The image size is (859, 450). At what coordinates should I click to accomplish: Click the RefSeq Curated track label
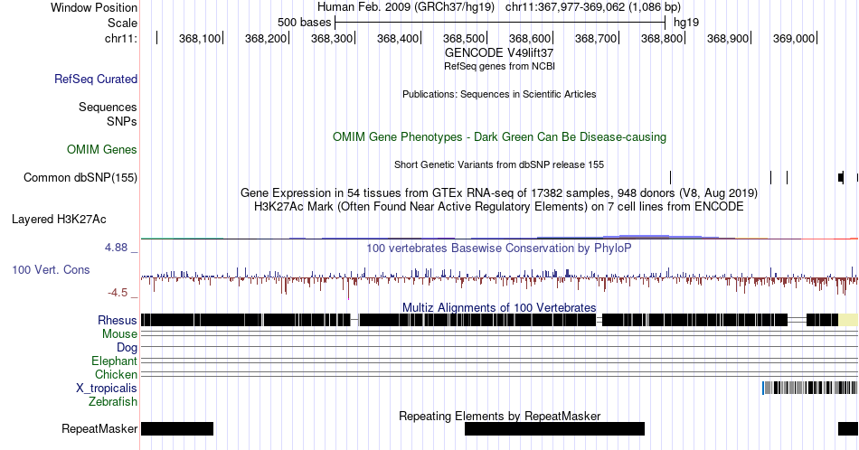(x=96, y=79)
